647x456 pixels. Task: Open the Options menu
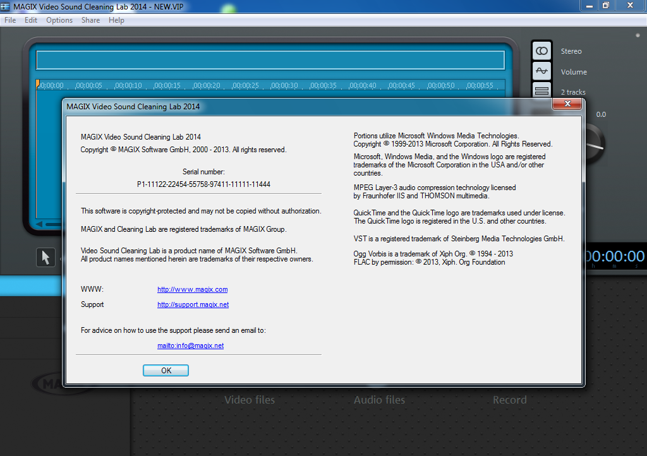pos(59,20)
